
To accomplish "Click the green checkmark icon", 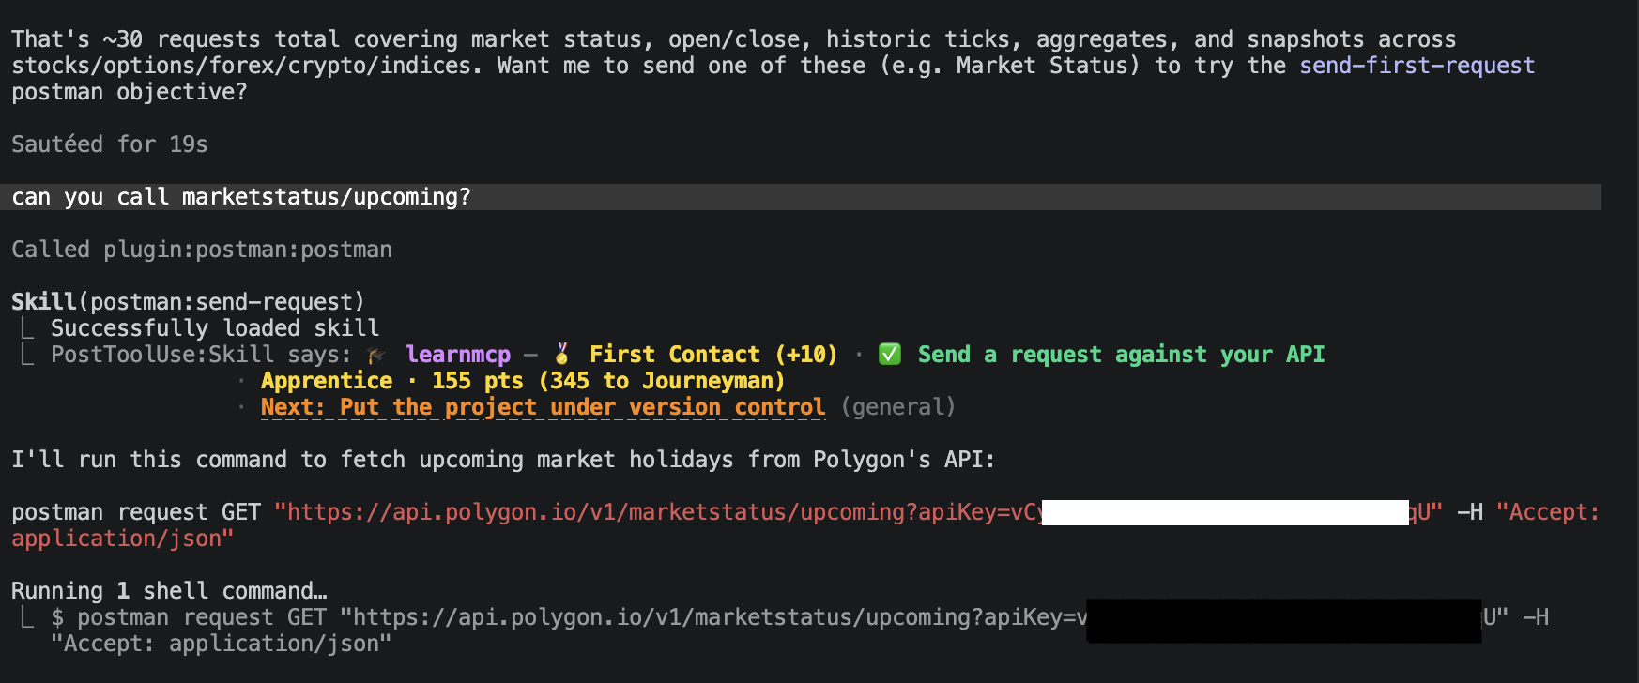I will pyautogui.click(x=889, y=355).
